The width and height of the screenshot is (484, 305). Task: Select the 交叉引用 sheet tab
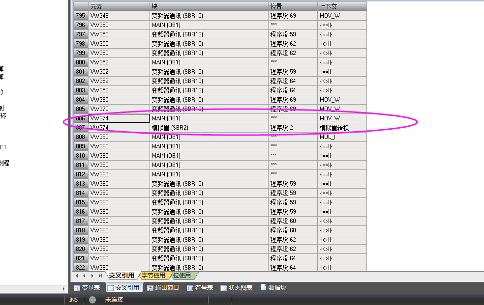click(121, 276)
